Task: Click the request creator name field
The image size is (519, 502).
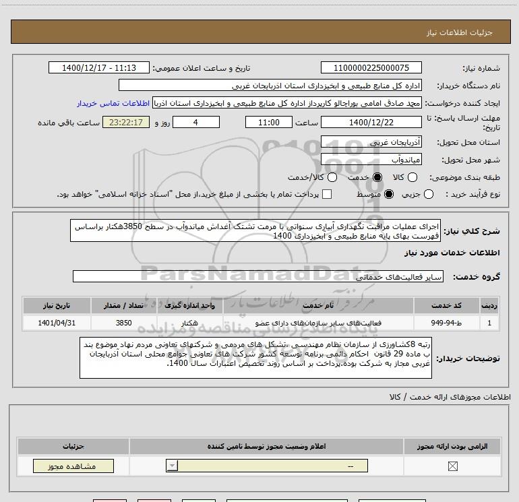Action: [x=287, y=103]
